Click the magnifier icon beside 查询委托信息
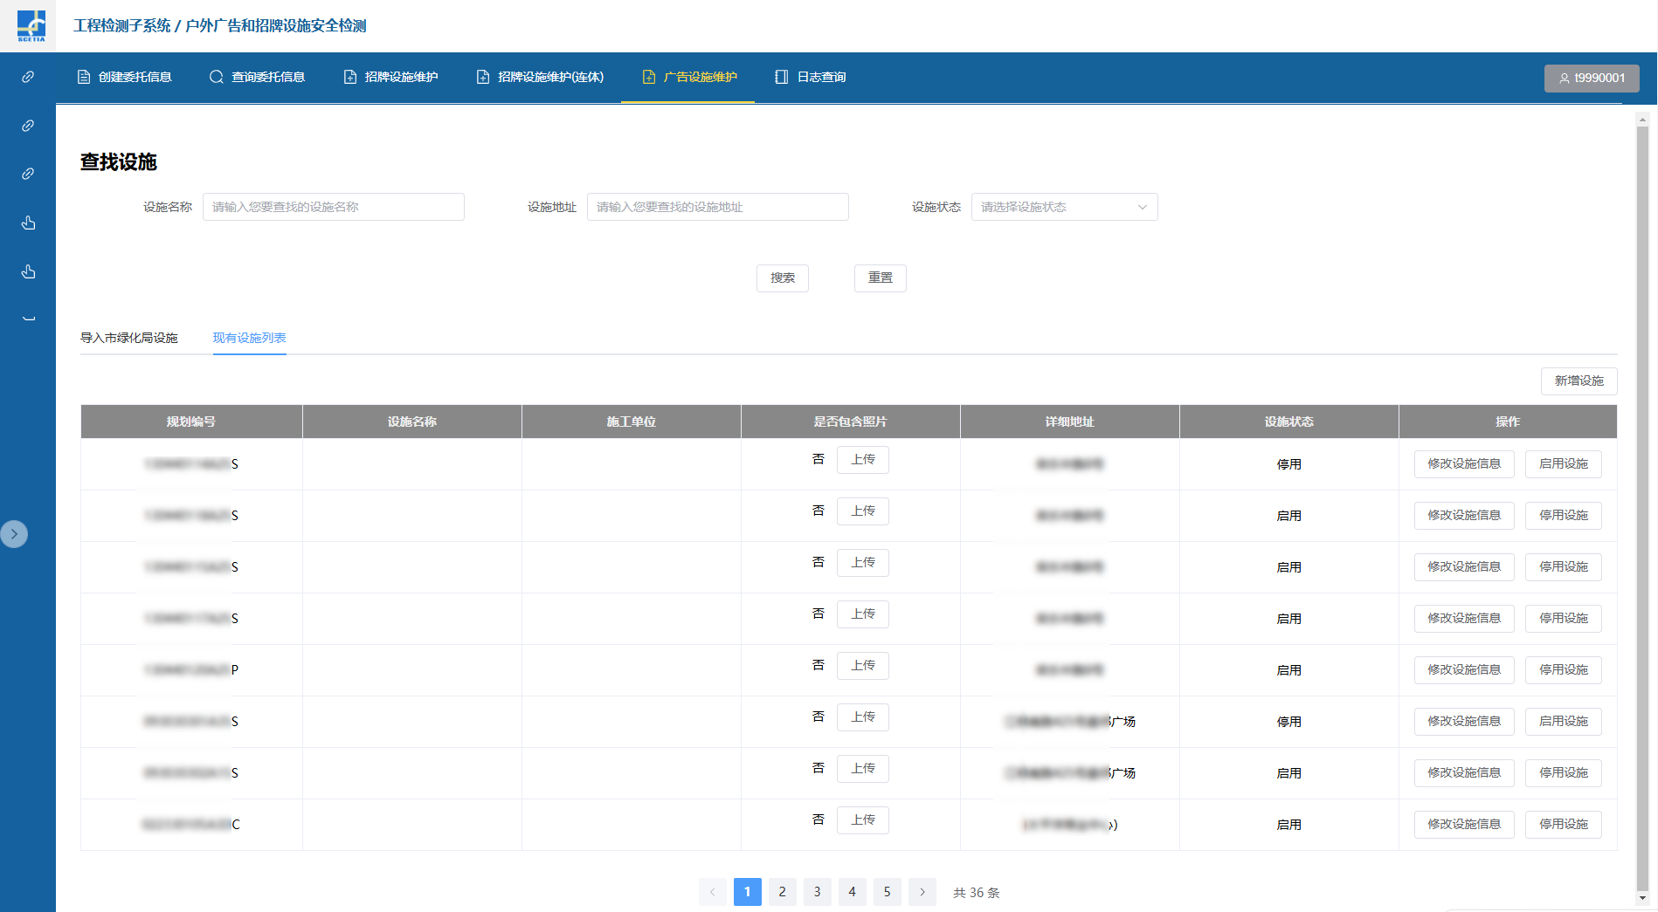 [216, 77]
